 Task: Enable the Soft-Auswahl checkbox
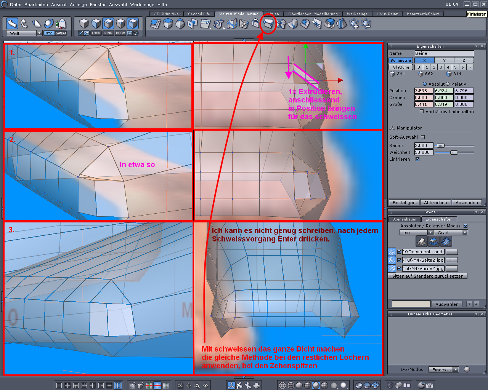(x=423, y=137)
